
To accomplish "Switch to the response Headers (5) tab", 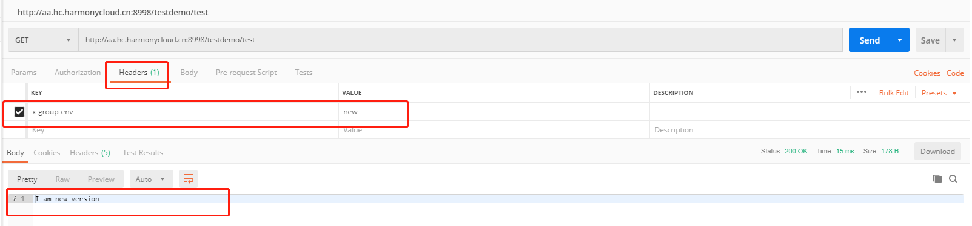I will (x=90, y=153).
